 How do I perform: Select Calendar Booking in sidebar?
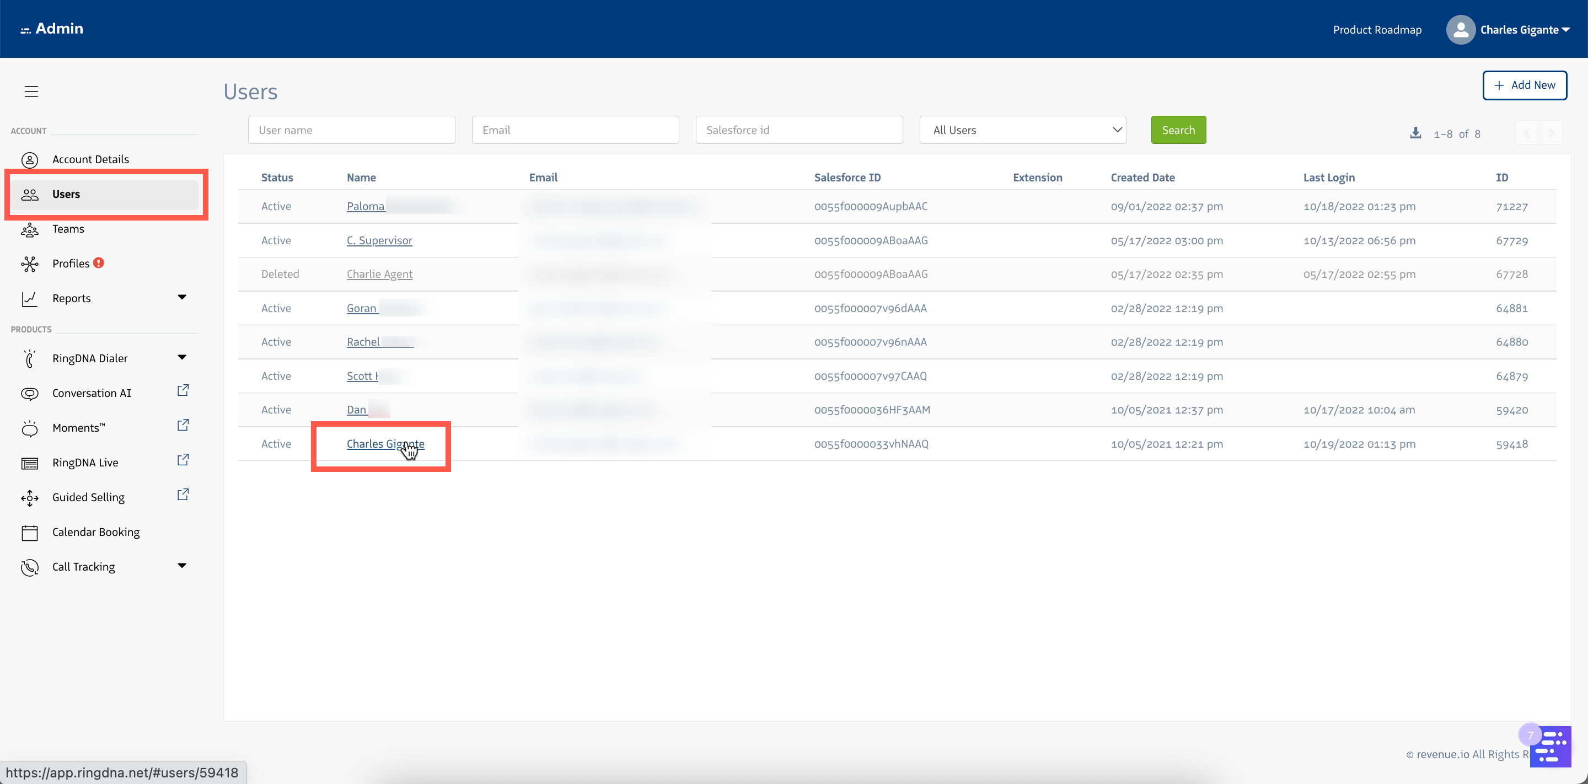95,532
